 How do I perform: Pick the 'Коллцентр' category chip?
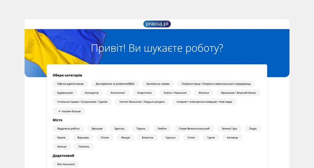(92, 93)
